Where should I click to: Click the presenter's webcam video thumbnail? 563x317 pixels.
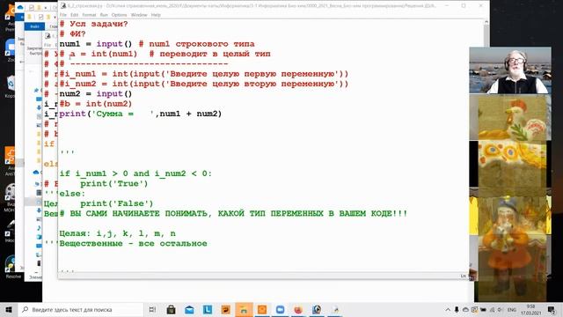coord(510,70)
